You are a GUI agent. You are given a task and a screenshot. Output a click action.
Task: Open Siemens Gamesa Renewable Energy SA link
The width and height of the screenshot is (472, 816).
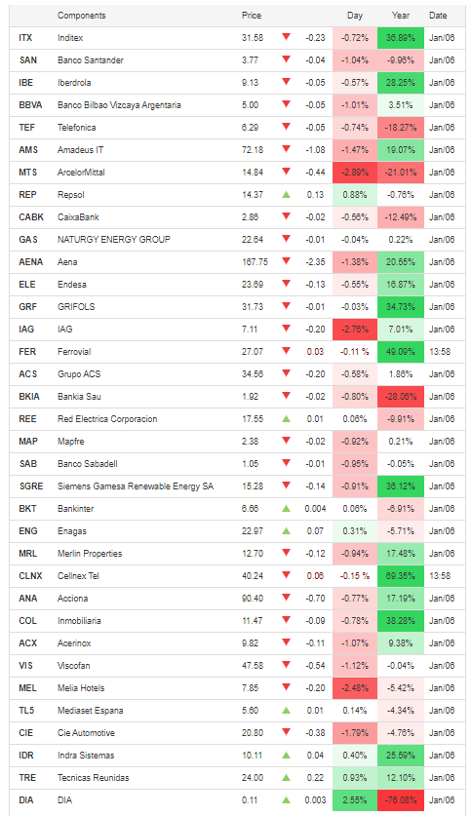coord(136,486)
